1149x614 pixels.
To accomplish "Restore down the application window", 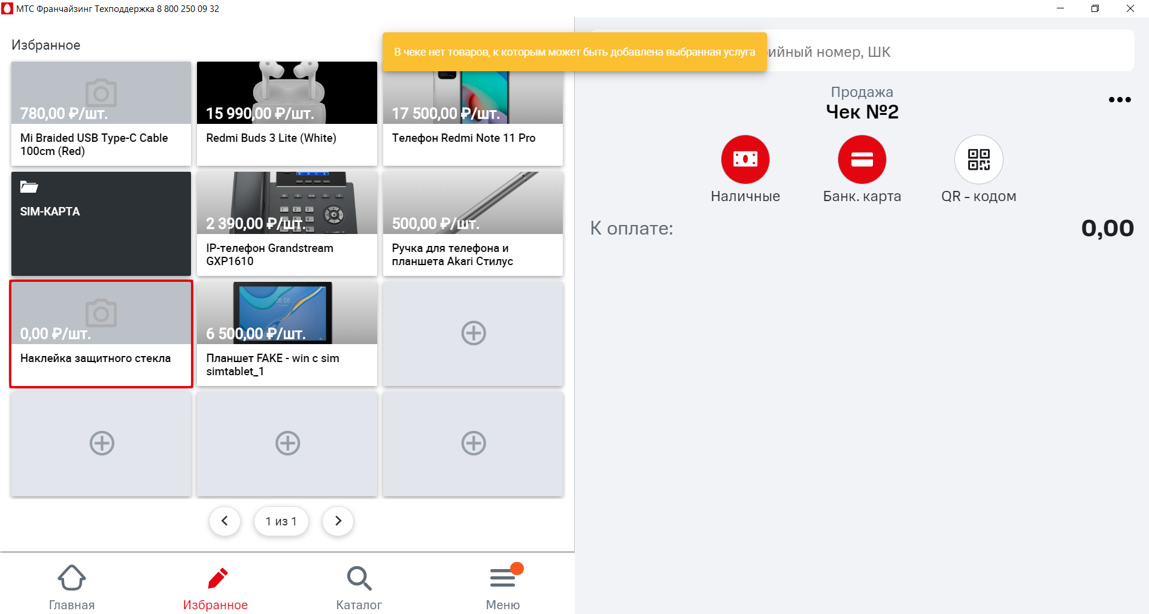I will 1095,8.
